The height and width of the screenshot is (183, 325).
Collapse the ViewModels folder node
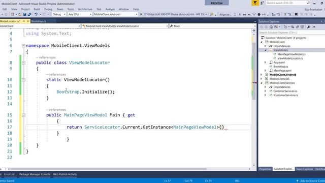(265, 50)
